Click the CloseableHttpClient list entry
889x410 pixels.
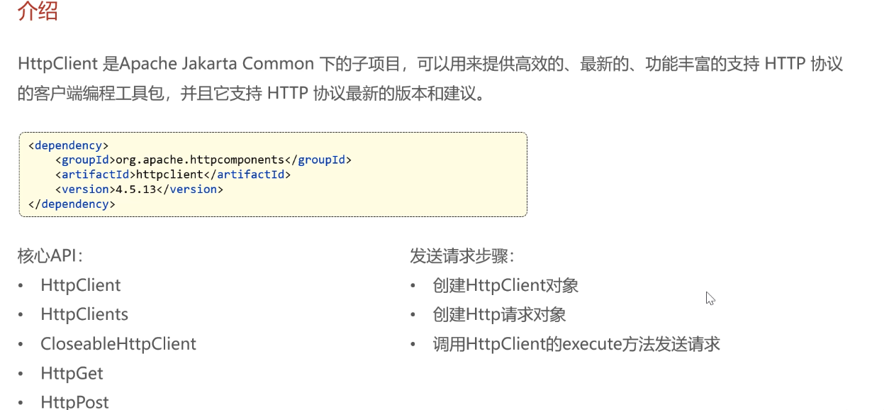118,344
